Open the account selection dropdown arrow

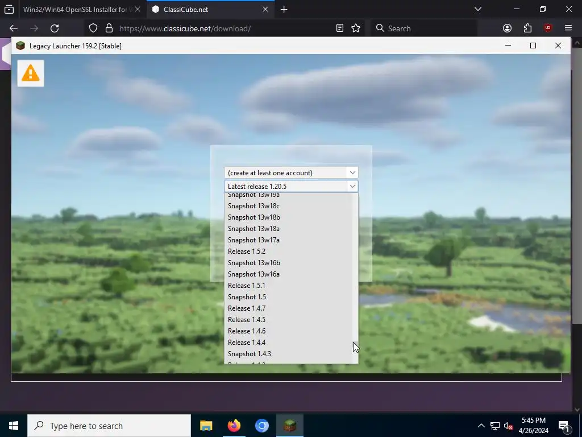coord(352,173)
